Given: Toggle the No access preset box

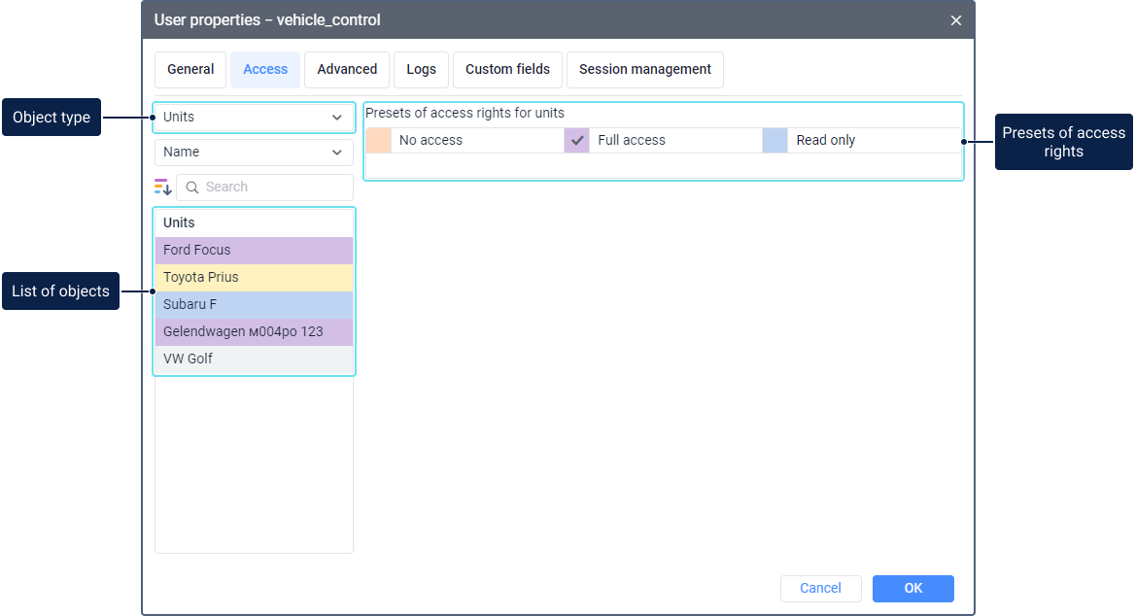Looking at the screenshot, I should (379, 140).
